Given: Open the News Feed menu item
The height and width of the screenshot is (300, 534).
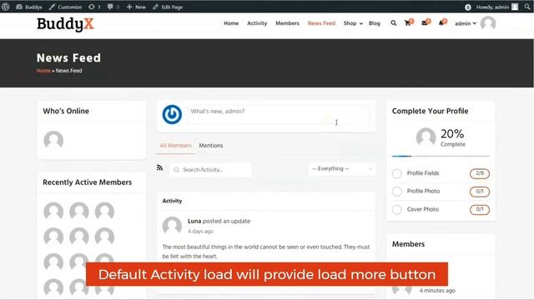Looking at the screenshot, I should point(321,23).
